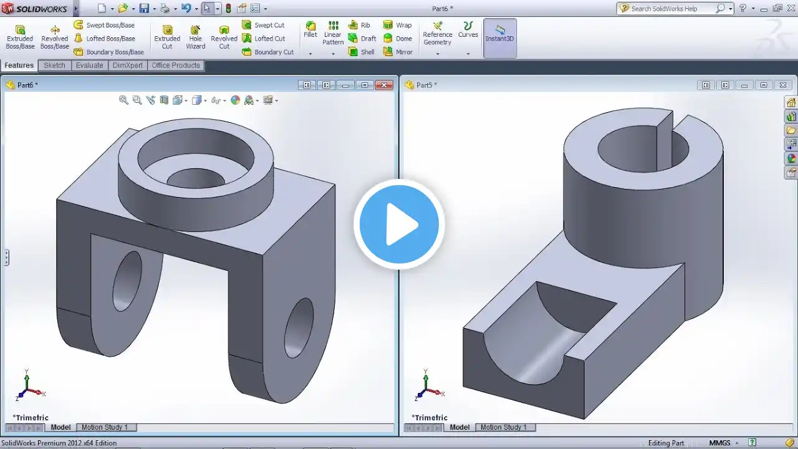Choose the Swept Boss/Base feature
The height and width of the screenshot is (449, 798).
pyautogui.click(x=104, y=25)
